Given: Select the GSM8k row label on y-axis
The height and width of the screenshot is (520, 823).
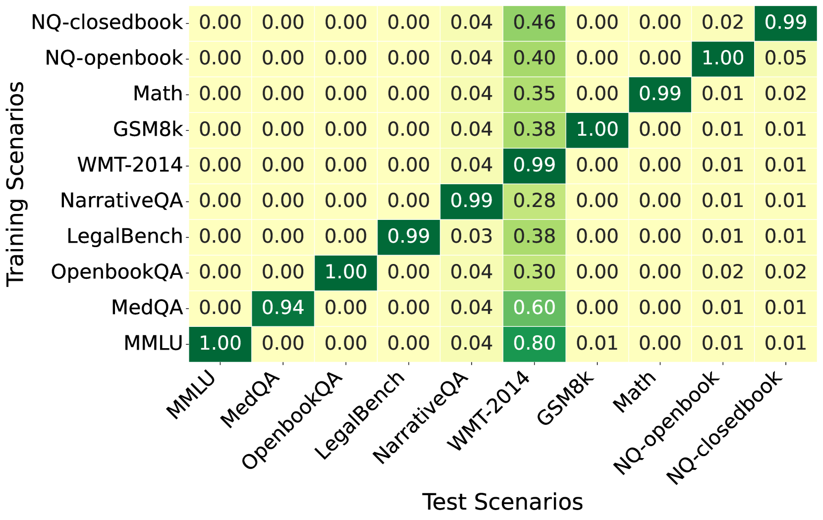Looking at the screenshot, I should [x=148, y=130].
